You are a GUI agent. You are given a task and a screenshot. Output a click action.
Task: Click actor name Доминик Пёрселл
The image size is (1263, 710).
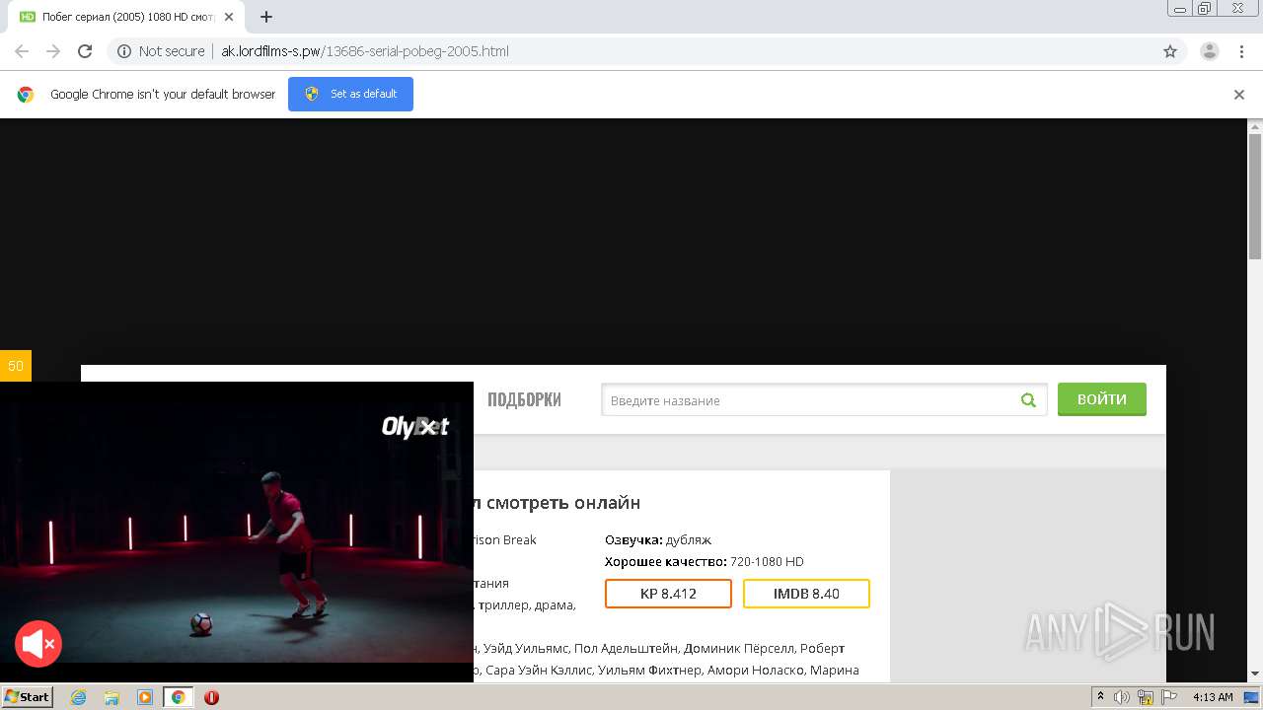[738, 648]
